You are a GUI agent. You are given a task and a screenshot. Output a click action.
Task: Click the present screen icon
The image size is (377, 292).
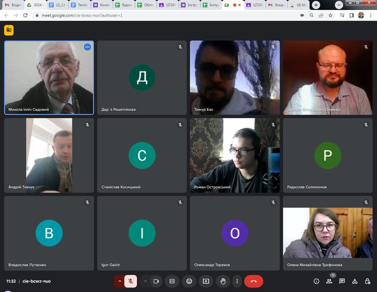(205, 281)
